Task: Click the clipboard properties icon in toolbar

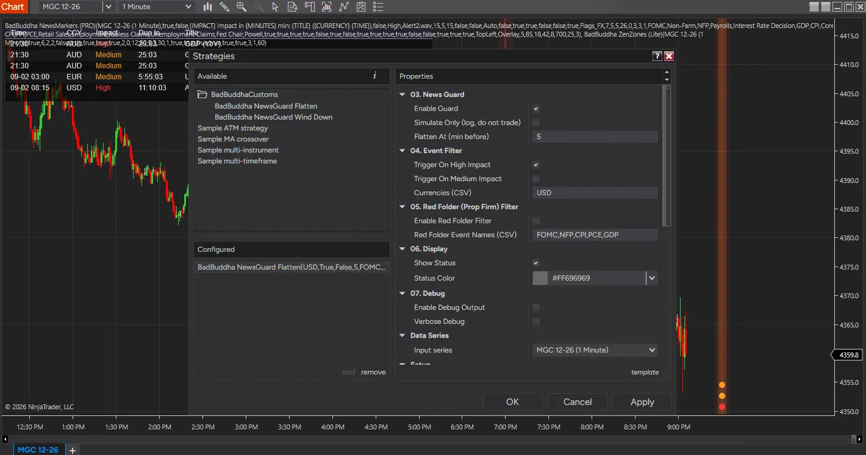Action: pyautogui.click(x=362, y=7)
